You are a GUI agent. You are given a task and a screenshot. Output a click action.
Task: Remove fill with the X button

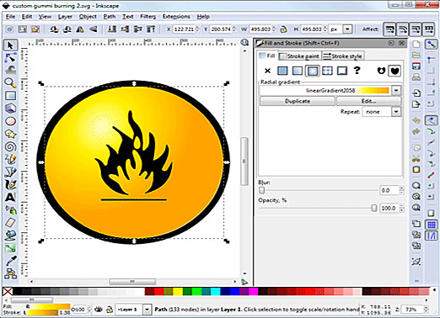click(x=267, y=71)
